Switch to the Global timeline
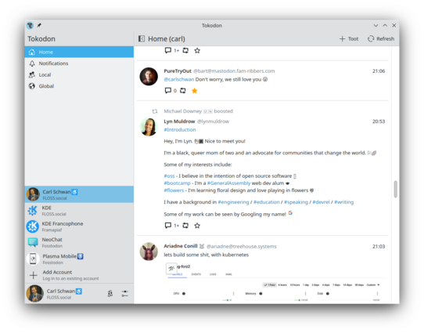Image resolution: width=424 pixels, height=333 pixels. [x=79, y=86]
